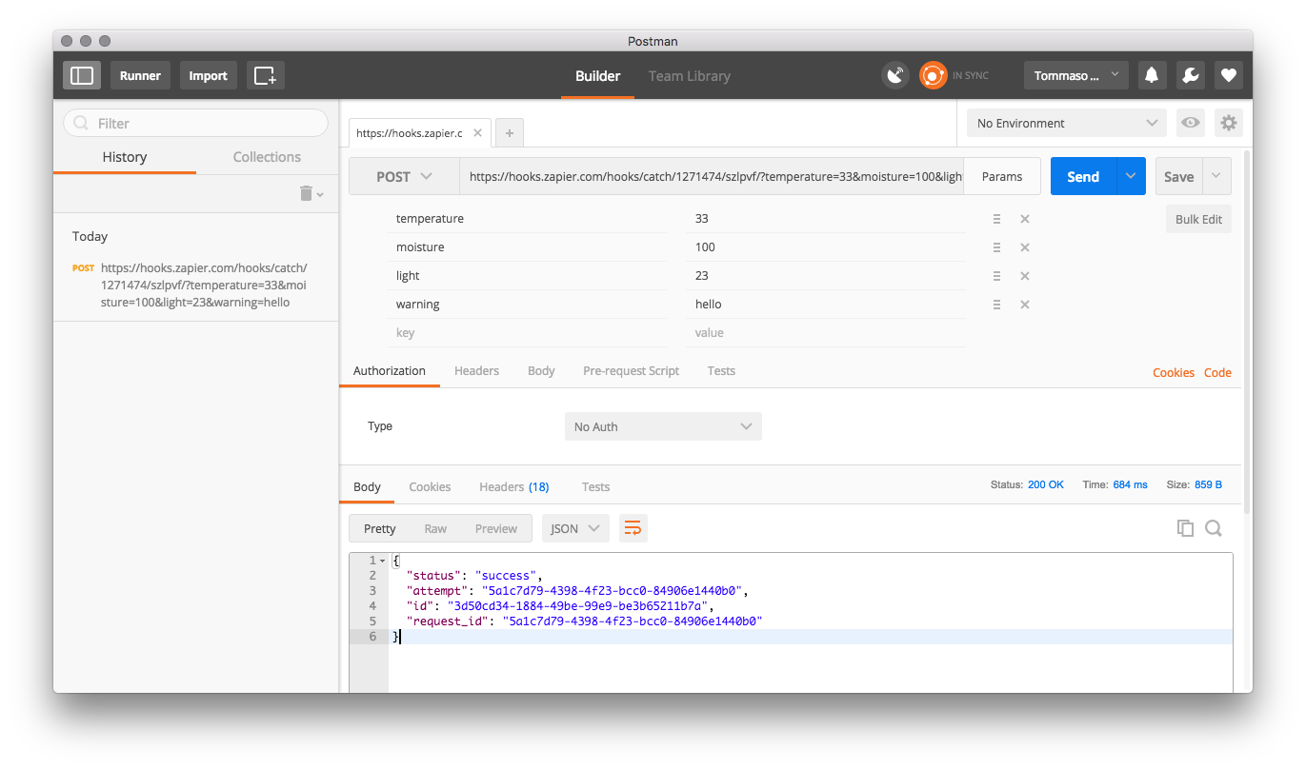Expand the No Environment dropdown

point(1066,123)
